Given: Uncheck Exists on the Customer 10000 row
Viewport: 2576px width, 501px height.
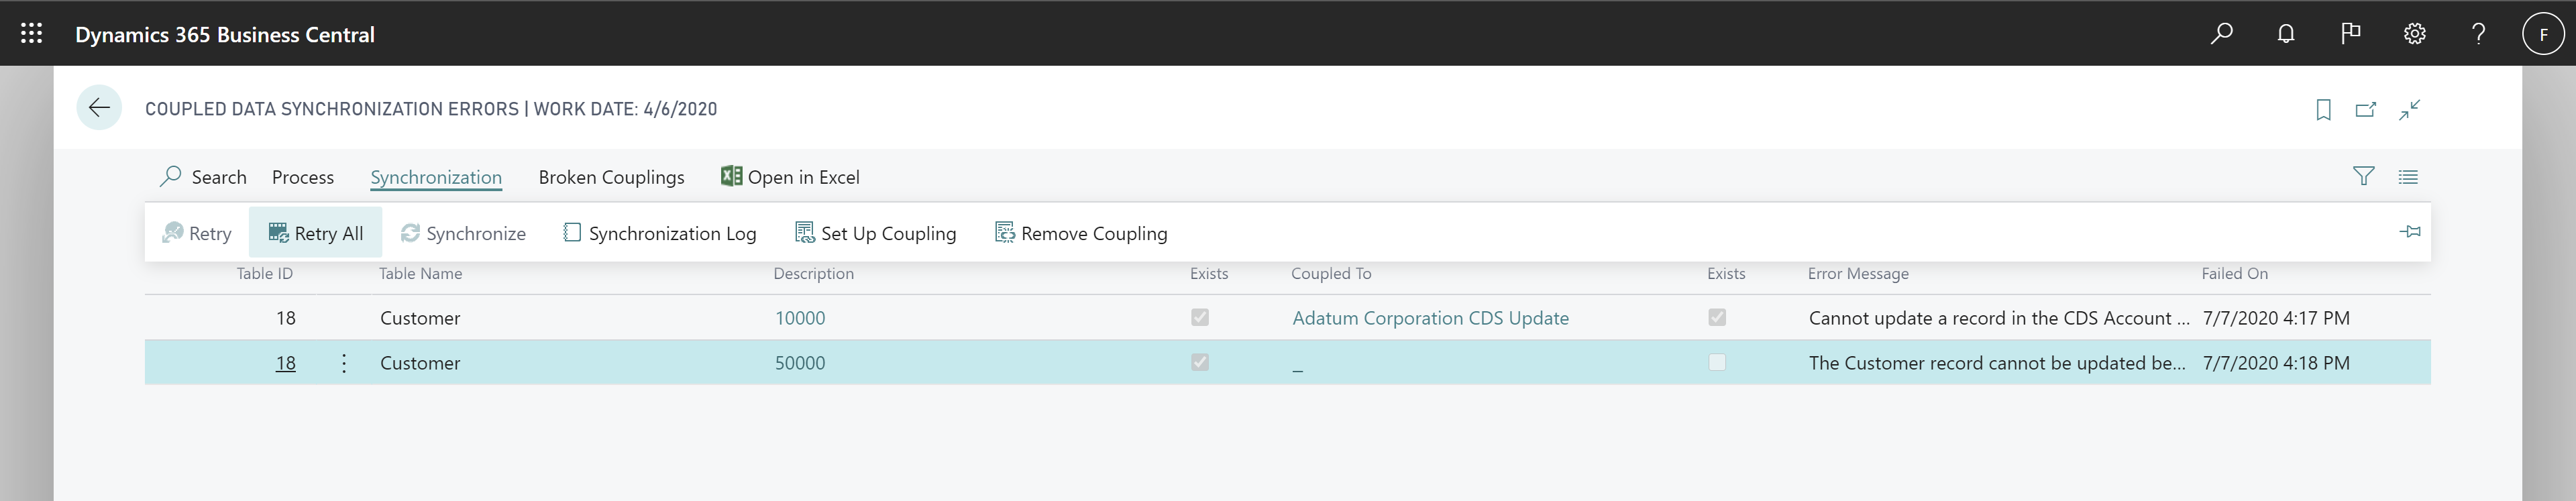Looking at the screenshot, I should (x=1200, y=317).
